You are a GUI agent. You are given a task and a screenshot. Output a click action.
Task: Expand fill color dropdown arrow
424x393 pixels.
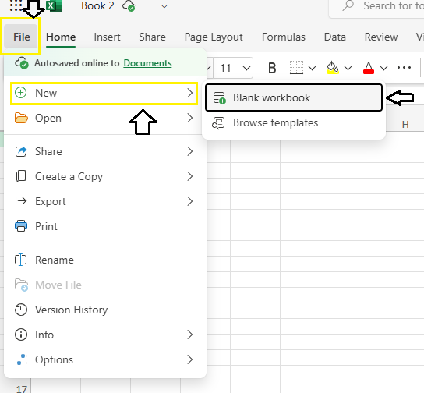(348, 68)
